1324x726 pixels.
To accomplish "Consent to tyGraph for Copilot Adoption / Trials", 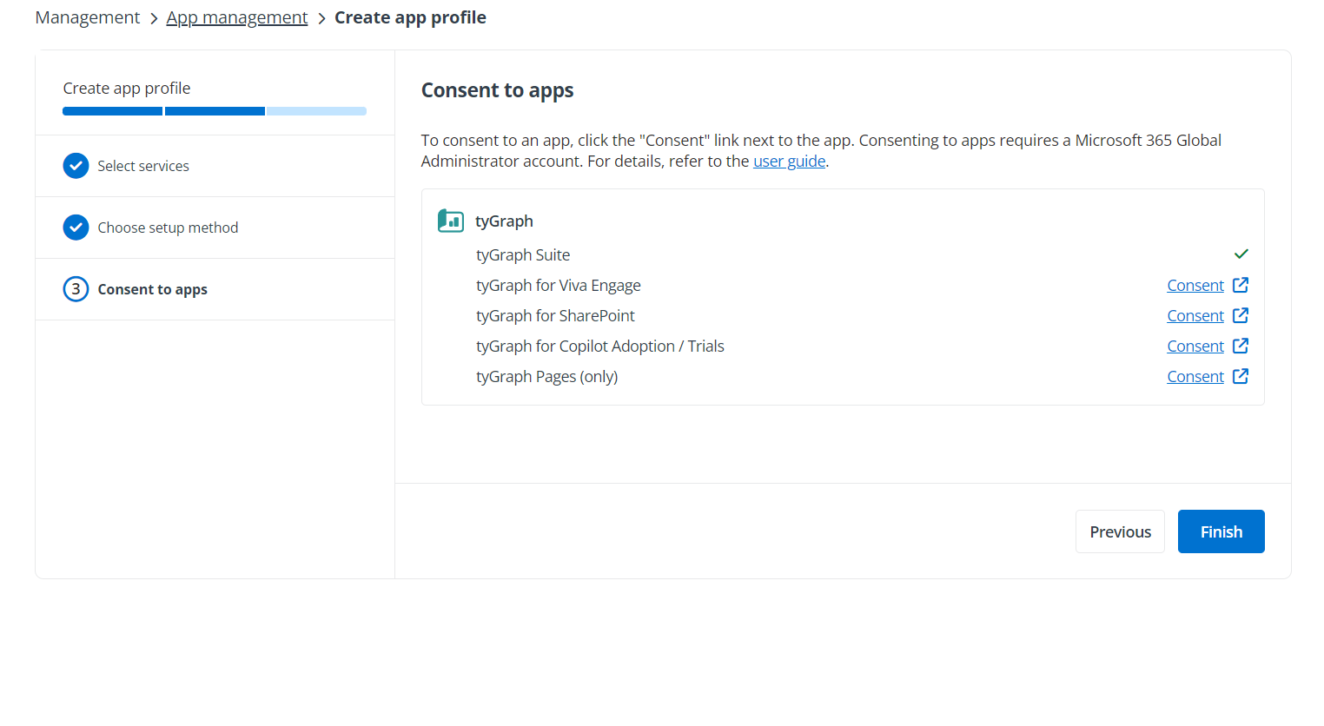I will point(1195,346).
